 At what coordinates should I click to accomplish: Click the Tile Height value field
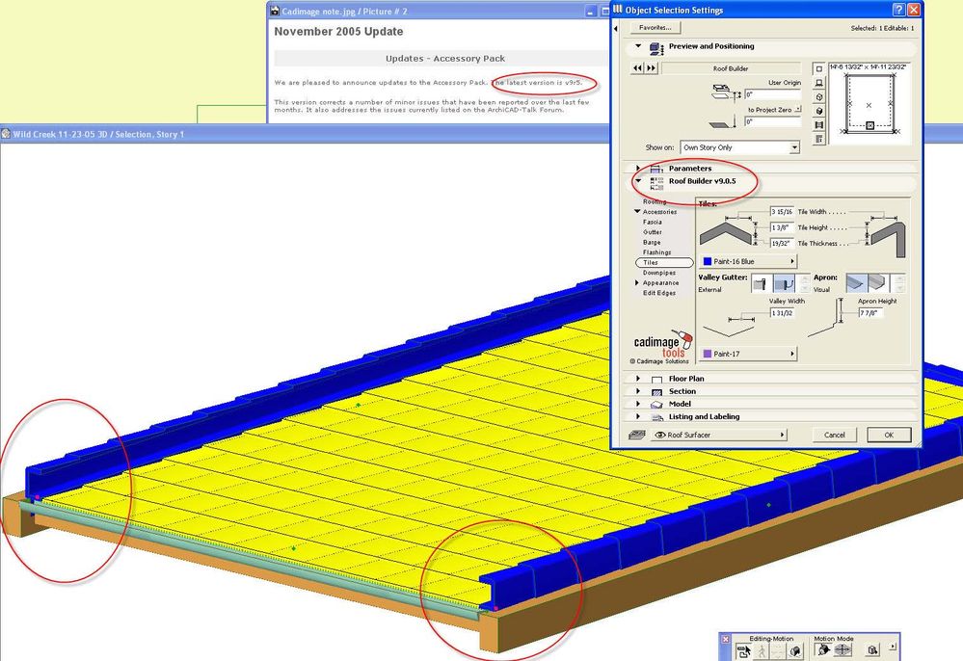[x=782, y=227]
